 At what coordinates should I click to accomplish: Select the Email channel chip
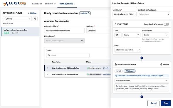119,71
